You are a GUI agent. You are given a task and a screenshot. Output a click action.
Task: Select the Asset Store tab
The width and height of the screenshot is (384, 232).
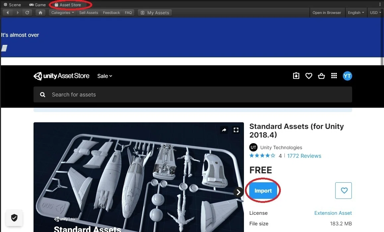click(x=68, y=5)
